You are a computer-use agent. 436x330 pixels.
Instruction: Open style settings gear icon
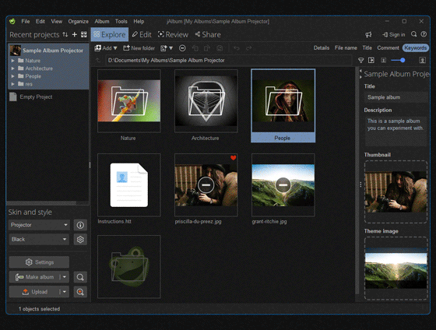click(80, 240)
